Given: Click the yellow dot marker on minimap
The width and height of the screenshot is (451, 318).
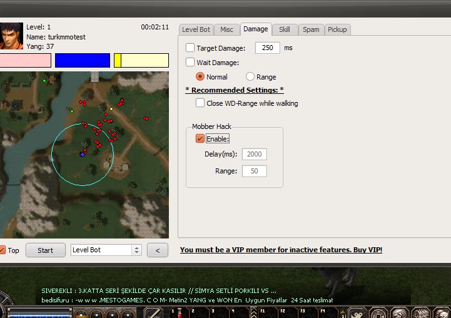Looking at the screenshot, I should click(x=111, y=109).
